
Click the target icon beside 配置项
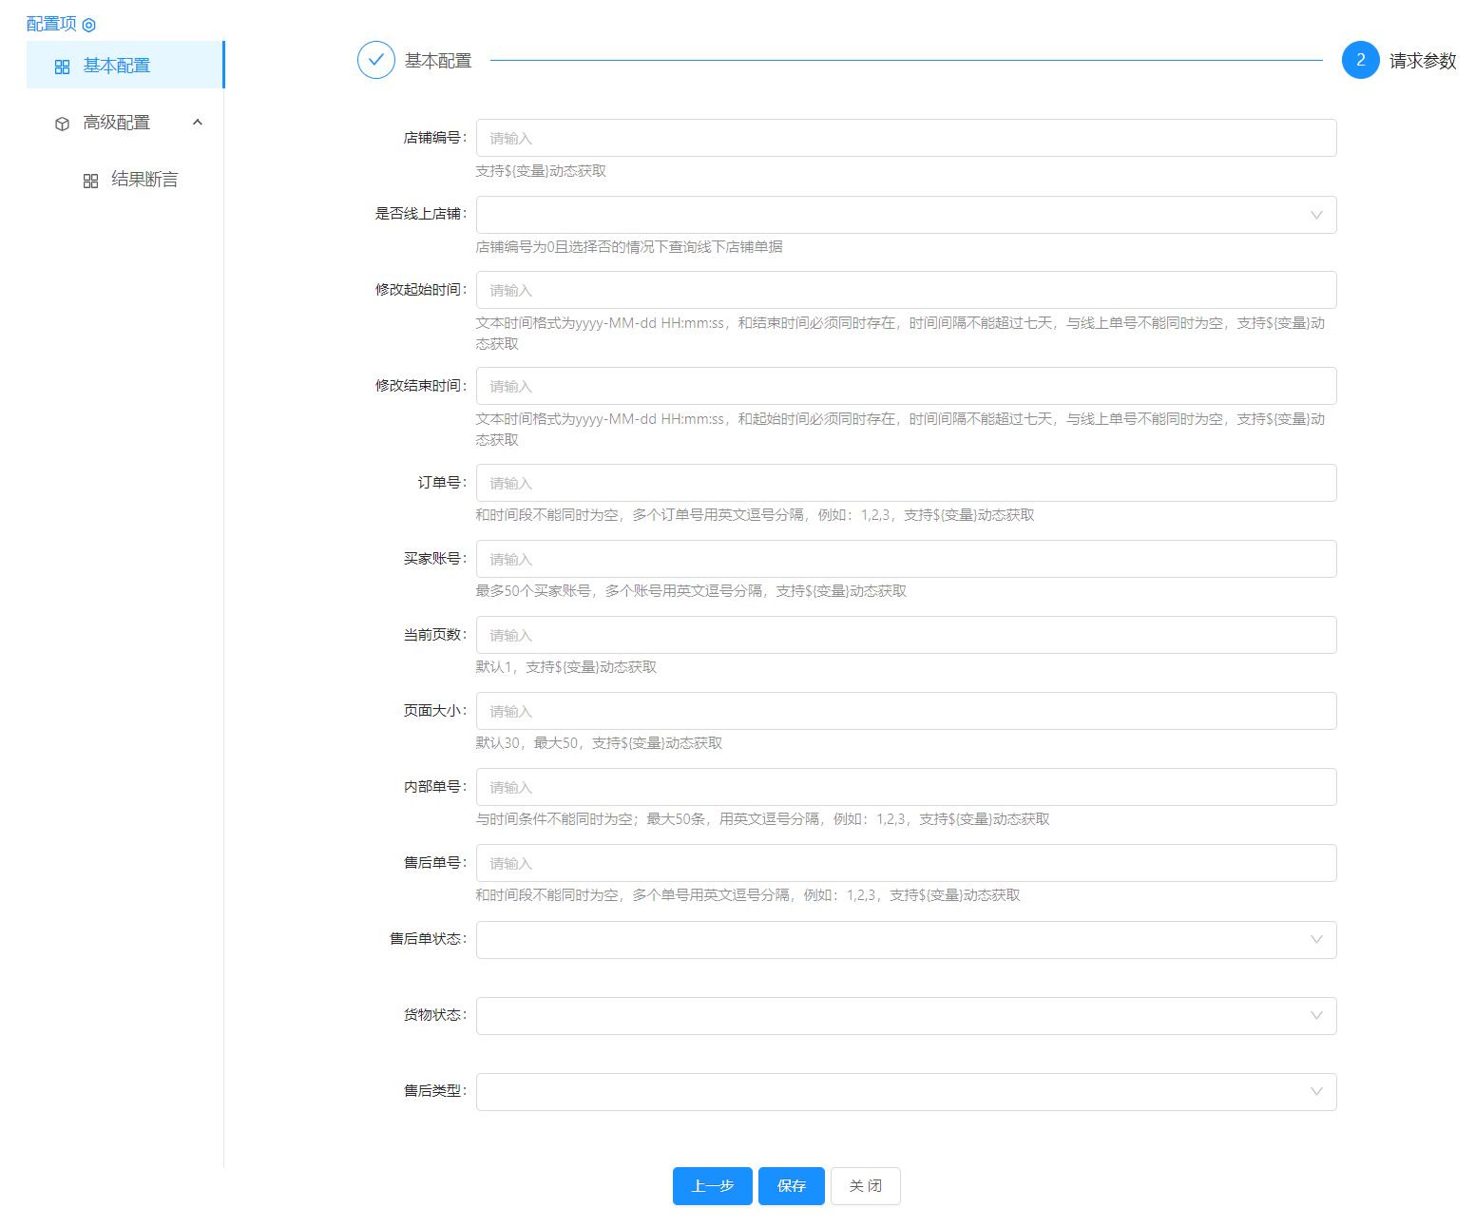pyautogui.click(x=89, y=25)
